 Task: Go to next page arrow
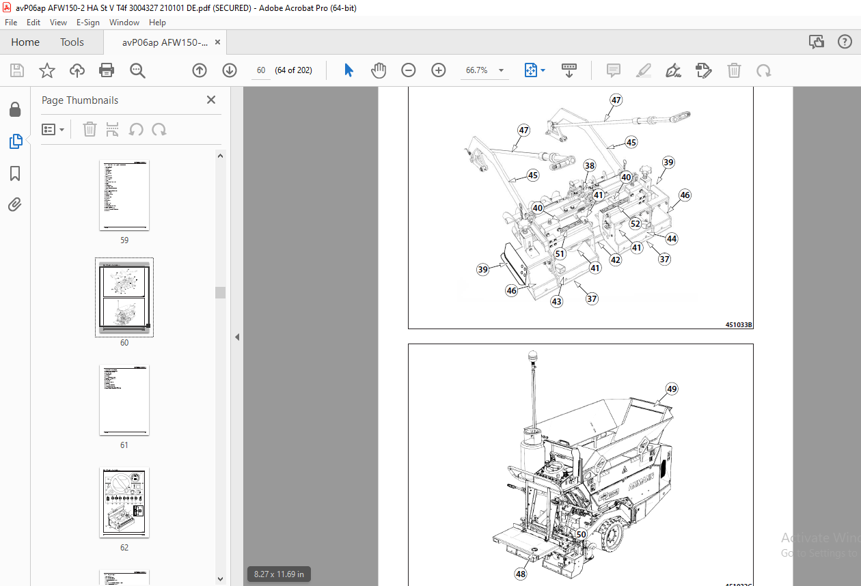click(x=229, y=70)
